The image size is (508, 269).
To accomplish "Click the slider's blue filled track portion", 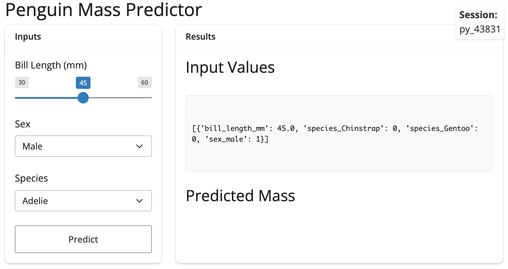I will pyautogui.click(x=46, y=97).
